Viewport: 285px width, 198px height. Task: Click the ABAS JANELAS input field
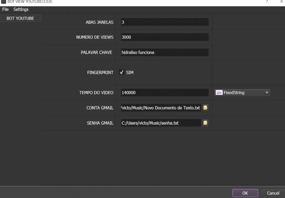click(165, 22)
